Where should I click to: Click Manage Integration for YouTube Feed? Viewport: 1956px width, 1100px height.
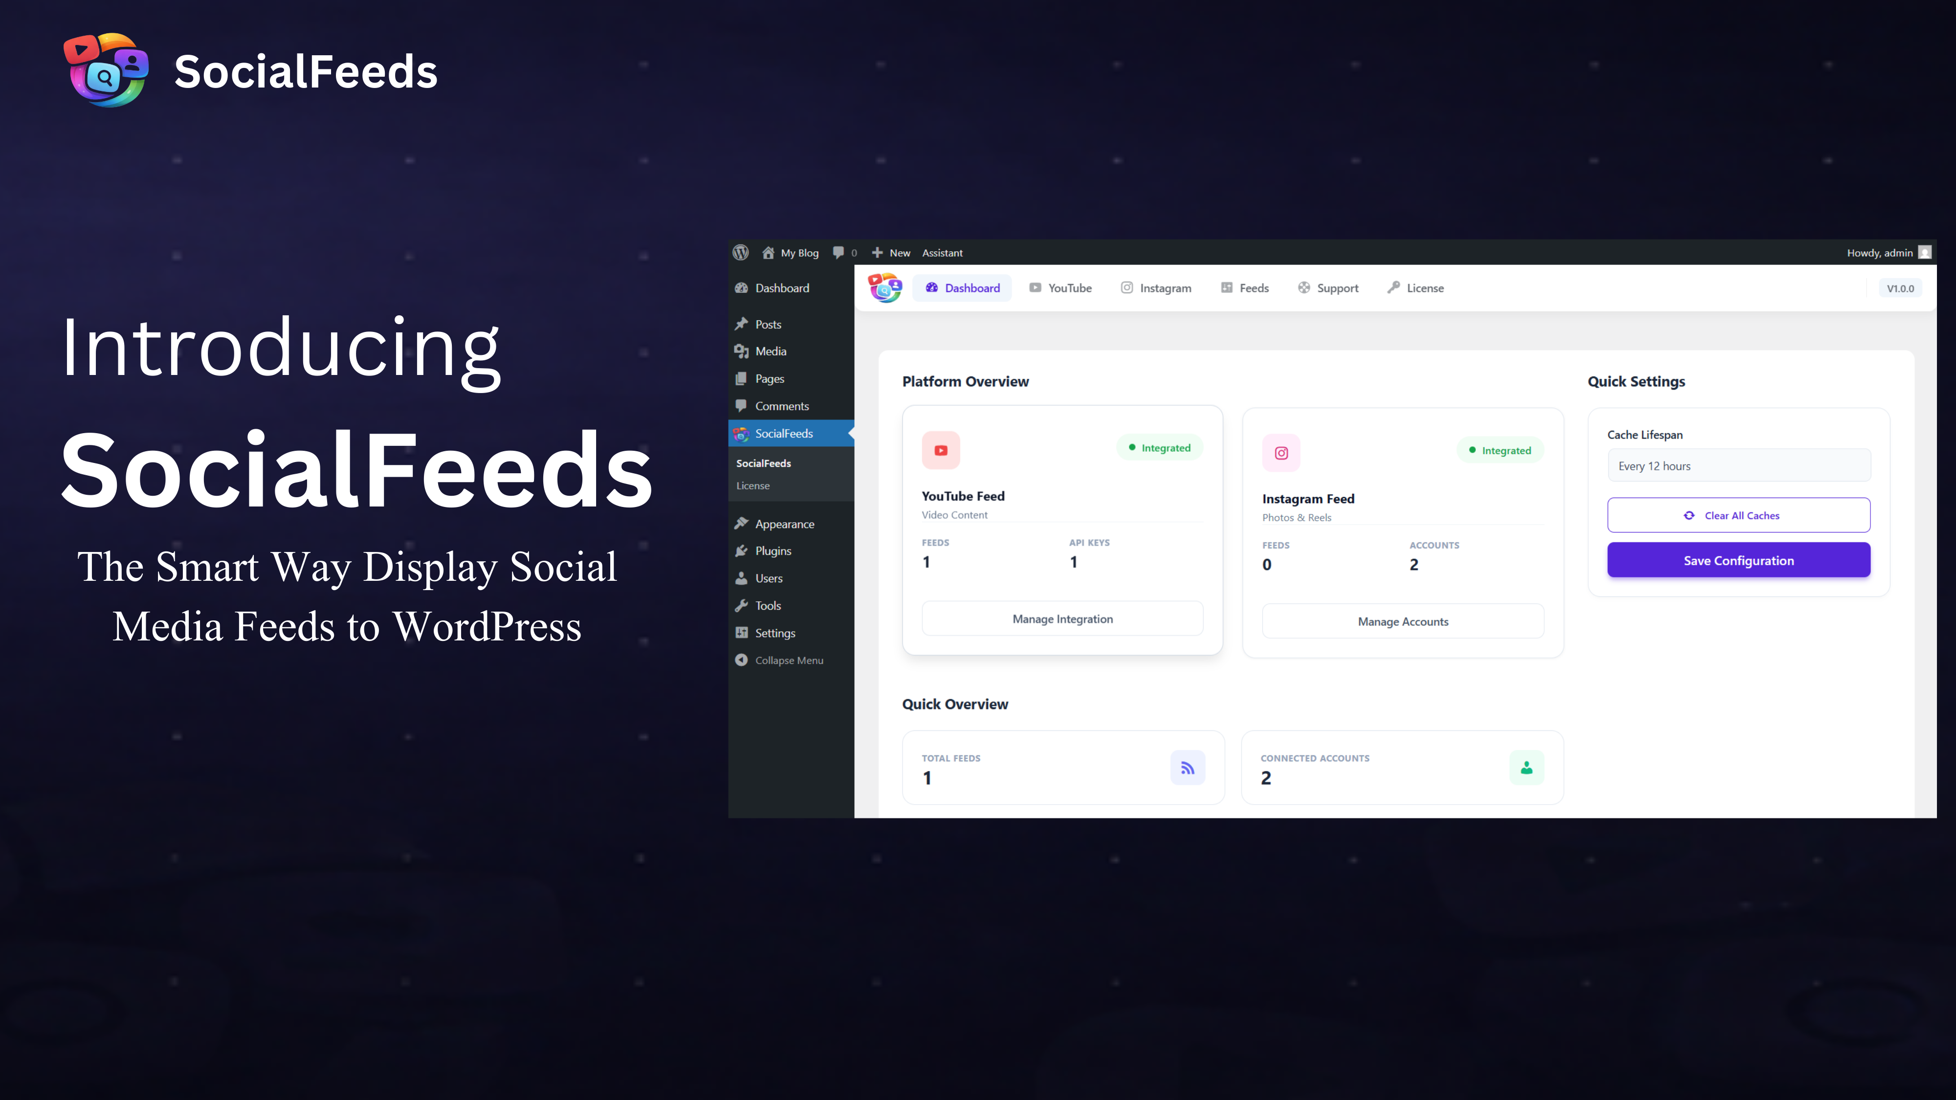tap(1062, 619)
